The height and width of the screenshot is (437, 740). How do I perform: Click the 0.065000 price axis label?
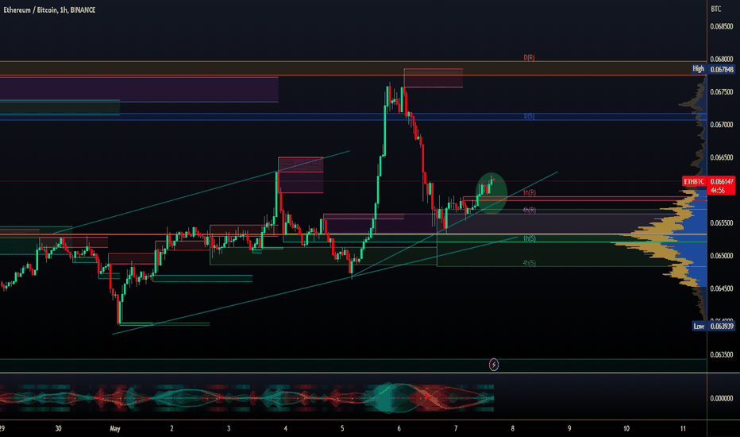722,256
